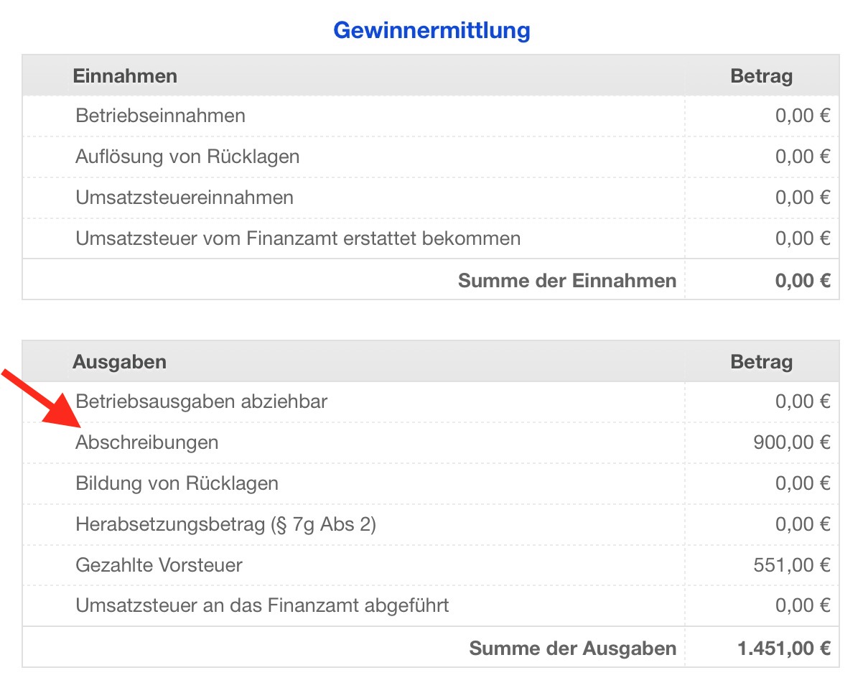Select the Betriebsausgaben abziehbar row

coord(201,401)
